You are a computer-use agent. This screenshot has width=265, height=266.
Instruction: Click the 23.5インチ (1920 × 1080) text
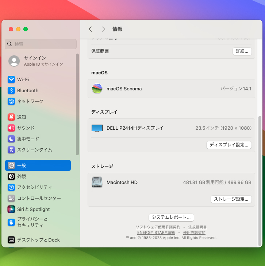[x=223, y=128]
